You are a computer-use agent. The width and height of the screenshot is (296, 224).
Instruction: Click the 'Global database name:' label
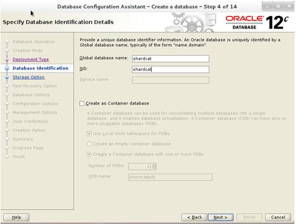[104, 58]
